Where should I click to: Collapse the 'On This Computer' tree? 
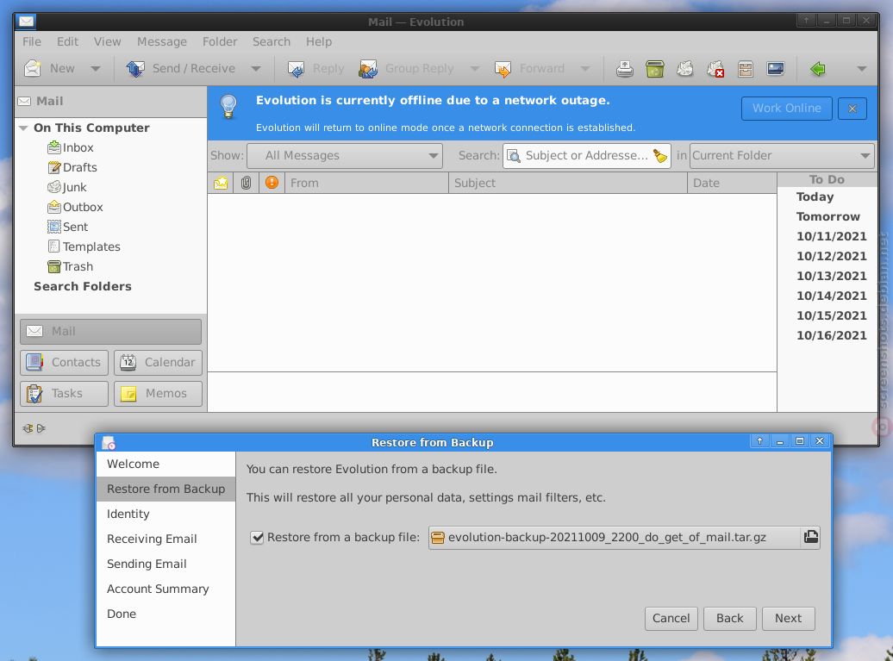click(23, 128)
